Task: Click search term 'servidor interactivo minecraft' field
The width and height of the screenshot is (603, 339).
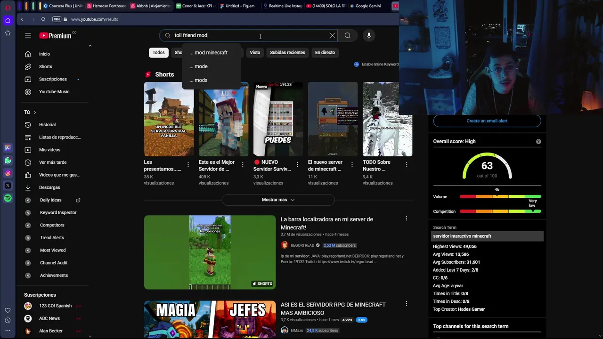Action: click(x=487, y=236)
